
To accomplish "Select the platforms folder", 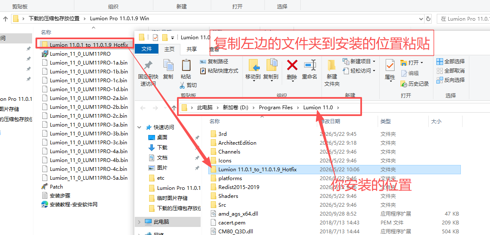I will tap(230, 178).
